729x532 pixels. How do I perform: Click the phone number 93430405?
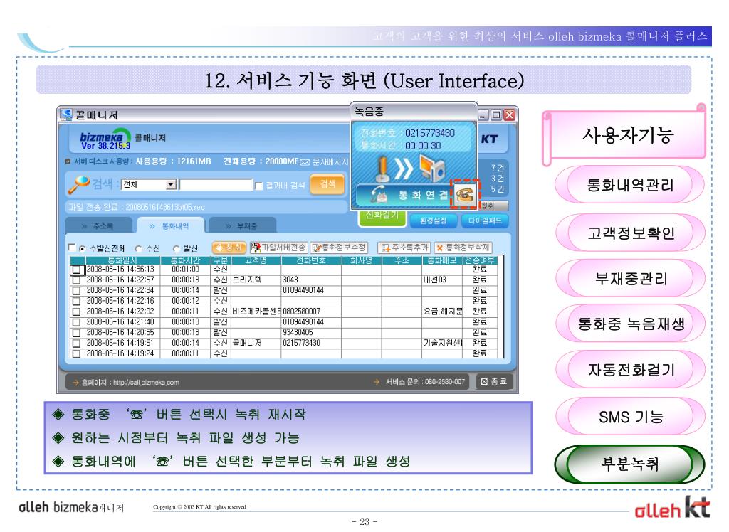tap(298, 332)
